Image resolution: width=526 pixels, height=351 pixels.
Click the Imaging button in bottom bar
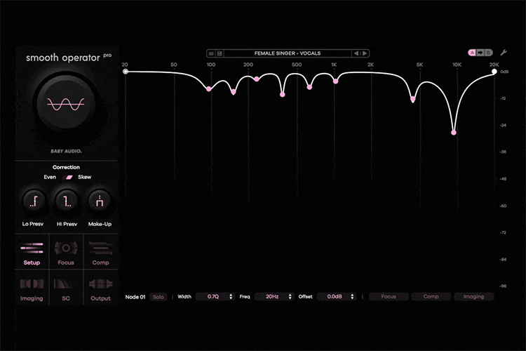(x=473, y=296)
